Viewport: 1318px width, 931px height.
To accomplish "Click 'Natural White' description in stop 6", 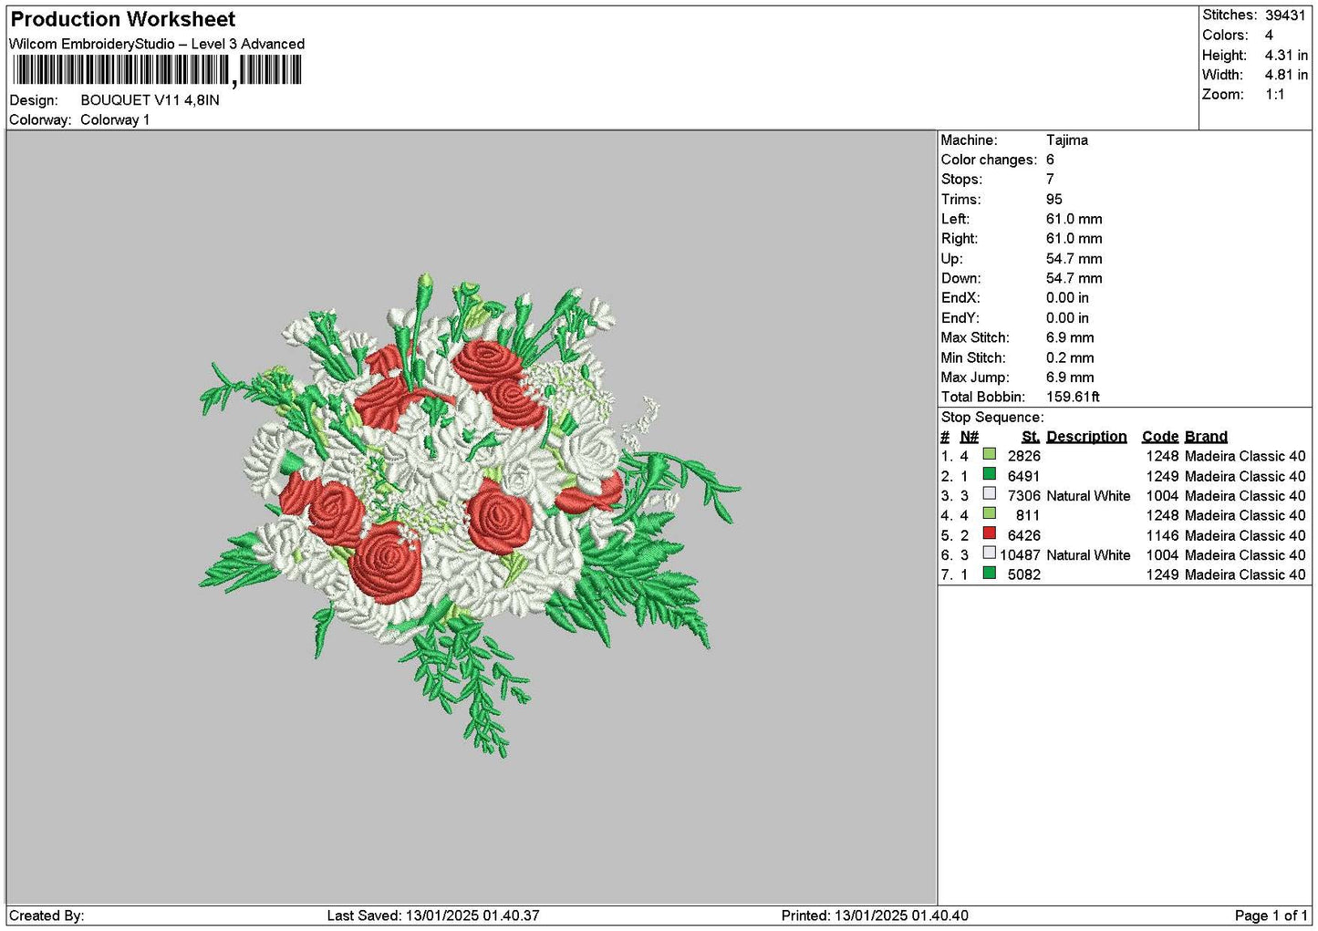I will (x=1088, y=555).
